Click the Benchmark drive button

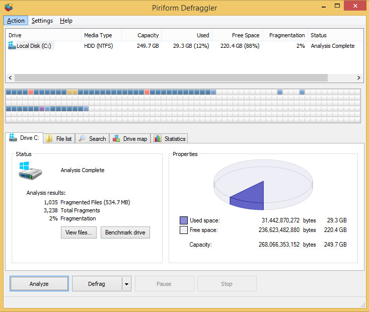point(125,232)
